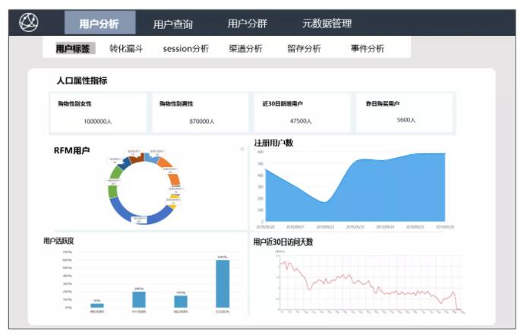Select the 近30日新增用户 metric card
This screenshot has height=335, width=521.
click(302, 113)
